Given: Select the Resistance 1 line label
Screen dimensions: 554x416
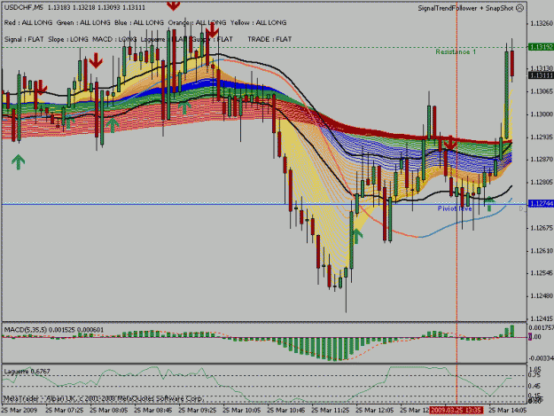Looking at the screenshot, I should (456, 52).
